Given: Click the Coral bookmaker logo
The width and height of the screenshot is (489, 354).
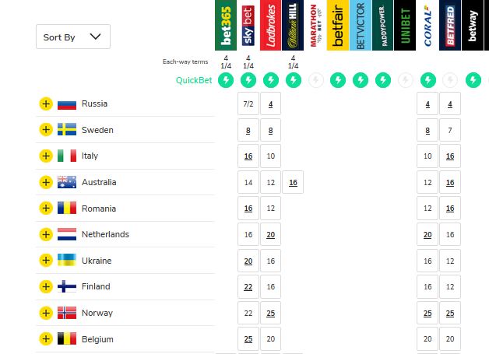Looking at the screenshot, I should tap(427, 26).
